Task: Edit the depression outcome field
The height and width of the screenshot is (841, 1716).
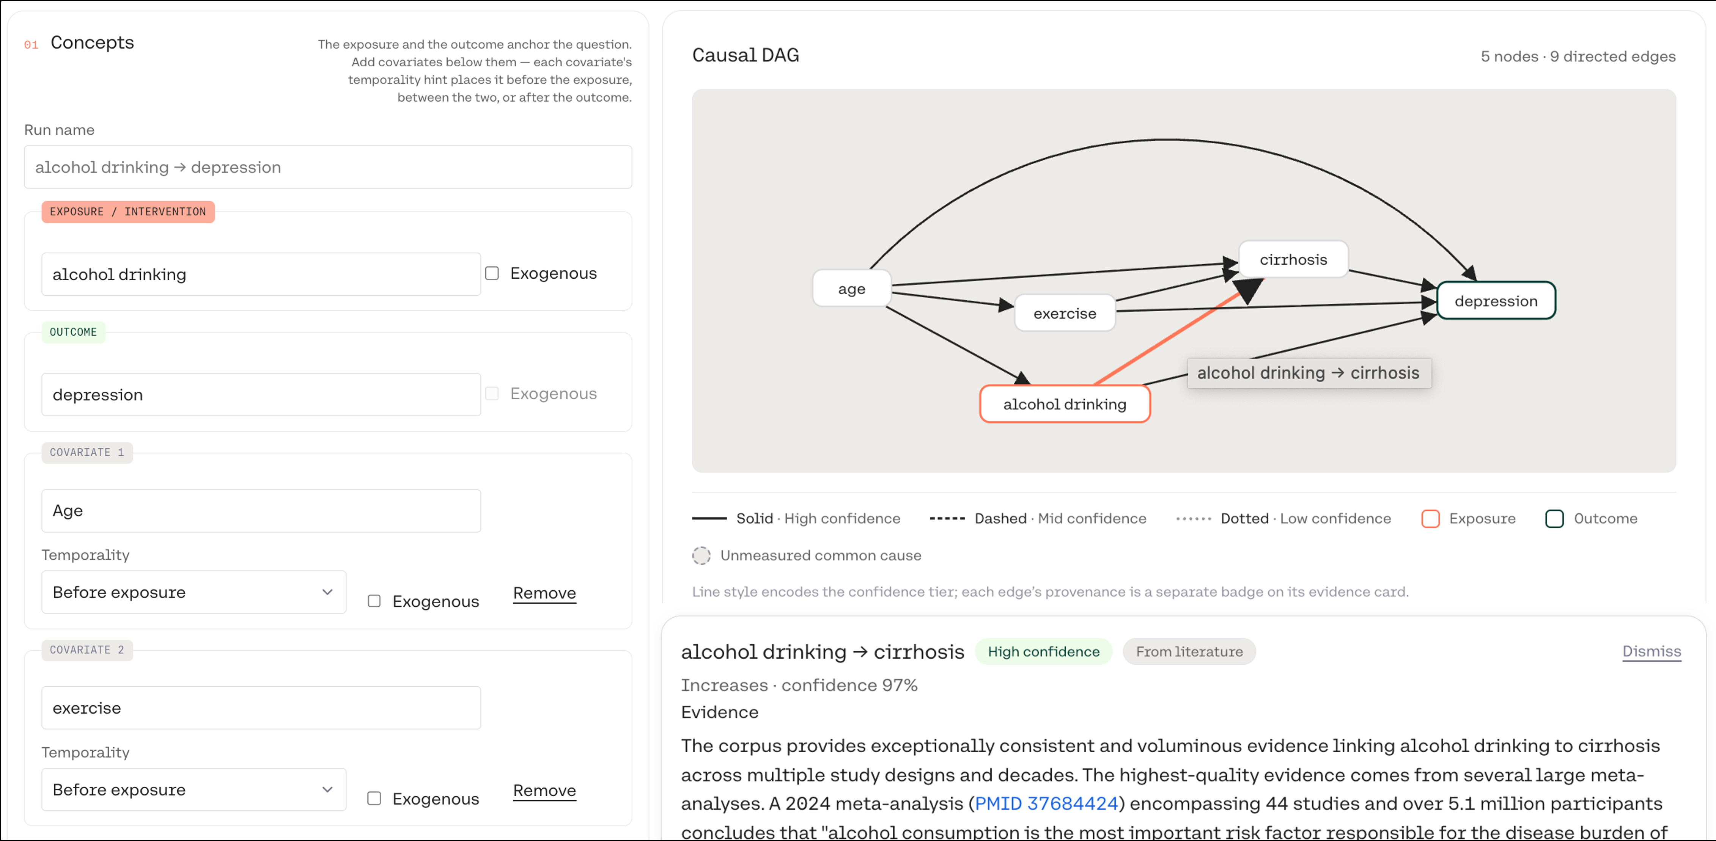Action: [261, 395]
